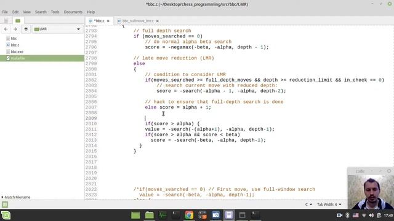Open the Documents menu

(73, 12)
